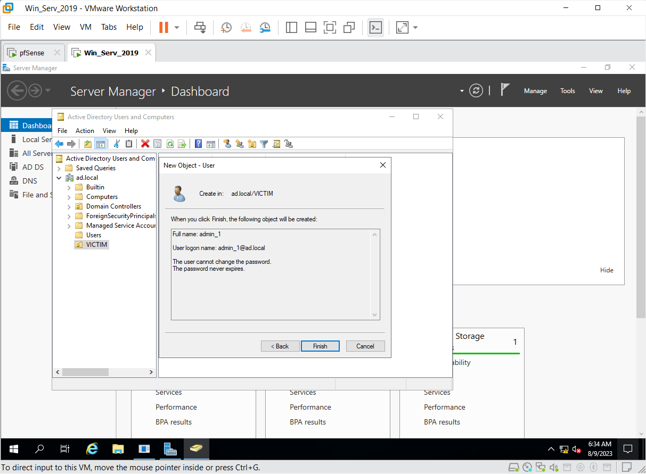Click the taskbar Search magnifier icon
This screenshot has width=646, height=474.
(x=39, y=448)
